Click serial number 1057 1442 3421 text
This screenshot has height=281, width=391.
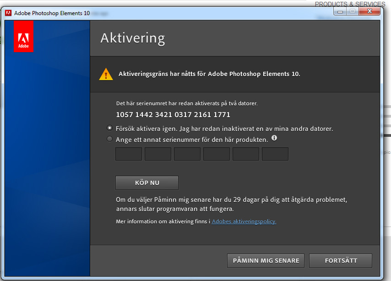(173, 115)
